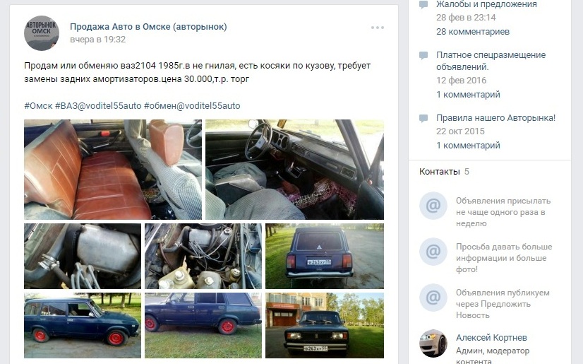Screen dimensions: 583x364
Task: Click the #Омск hashtag
Action: [38, 106]
